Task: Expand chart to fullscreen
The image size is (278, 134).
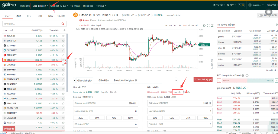Action: [x=208, y=25]
